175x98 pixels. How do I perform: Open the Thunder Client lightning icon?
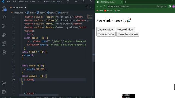(4, 53)
